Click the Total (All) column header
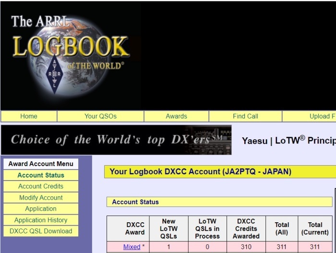The width and height of the screenshot is (336, 253). coord(282,229)
